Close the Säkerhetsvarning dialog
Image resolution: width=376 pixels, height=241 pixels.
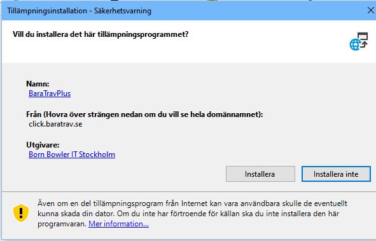tap(370, 10)
